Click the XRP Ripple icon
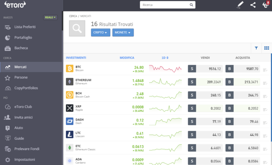Viewport: 272px width, 165px height. pos(70,108)
